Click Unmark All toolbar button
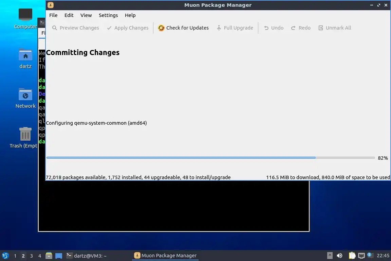This screenshot has width=391, height=261. pos(335,28)
